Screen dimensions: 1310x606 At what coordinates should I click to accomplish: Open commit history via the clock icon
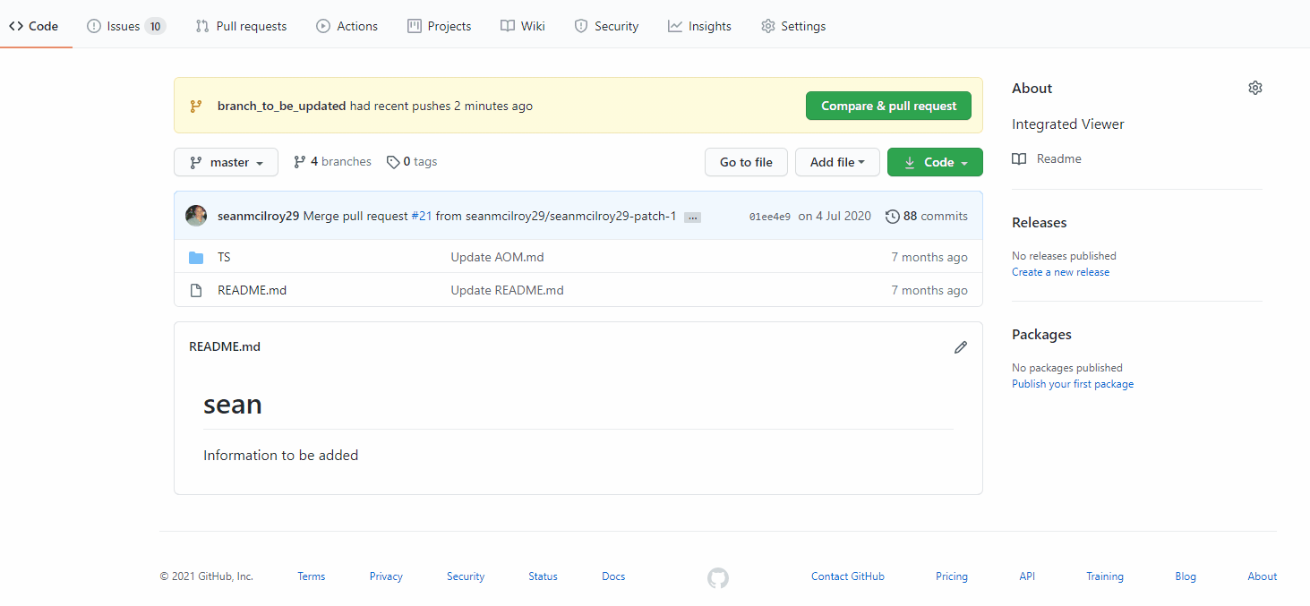[893, 216]
